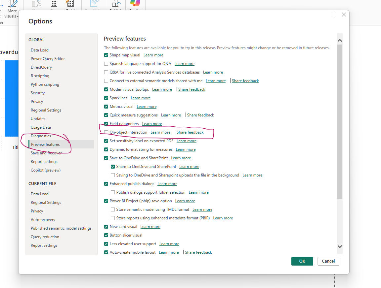Viewport: 381px width, 288px height.
Task: Click the greyed-out Sensitivity label icon
Action: pos(94,3)
